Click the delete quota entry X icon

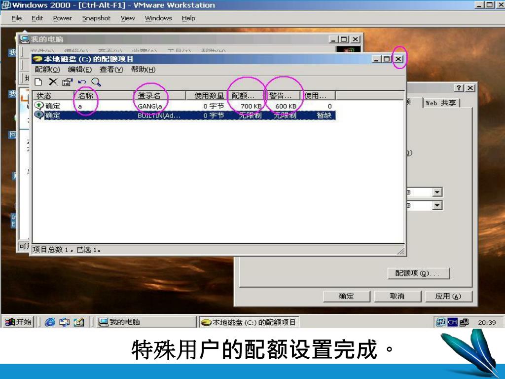click(x=53, y=82)
